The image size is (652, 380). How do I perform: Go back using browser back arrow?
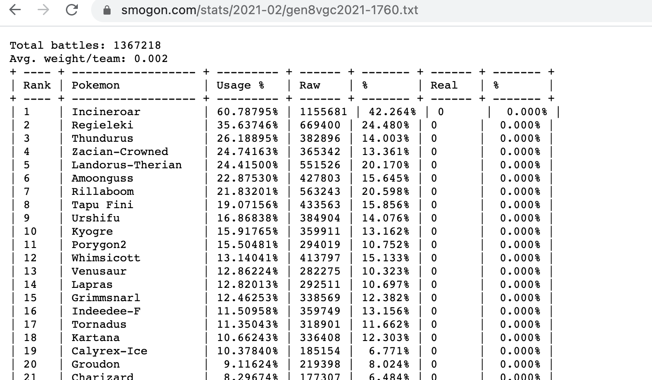(15, 10)
